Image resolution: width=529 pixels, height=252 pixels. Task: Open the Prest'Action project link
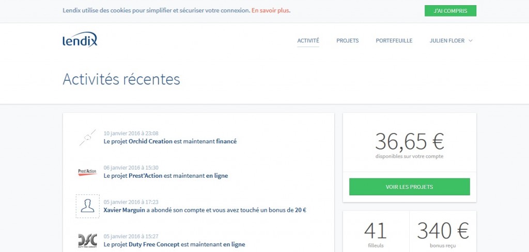pos(146,176)
